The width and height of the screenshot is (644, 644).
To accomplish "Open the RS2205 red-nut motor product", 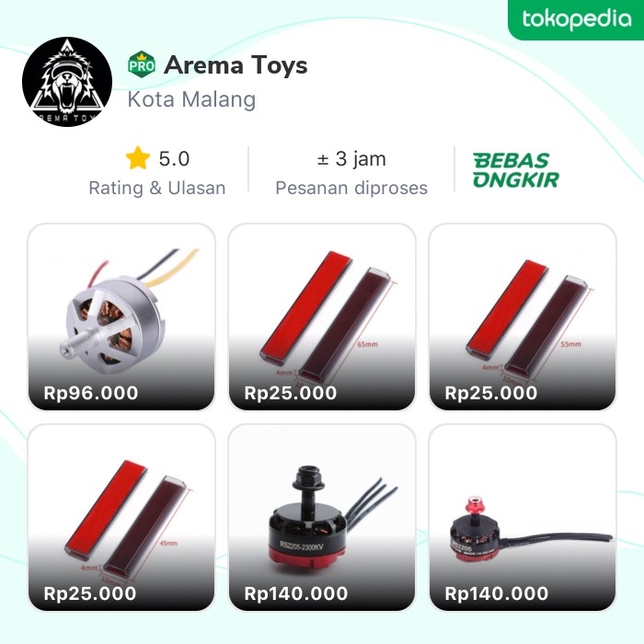I will [523, 517].
